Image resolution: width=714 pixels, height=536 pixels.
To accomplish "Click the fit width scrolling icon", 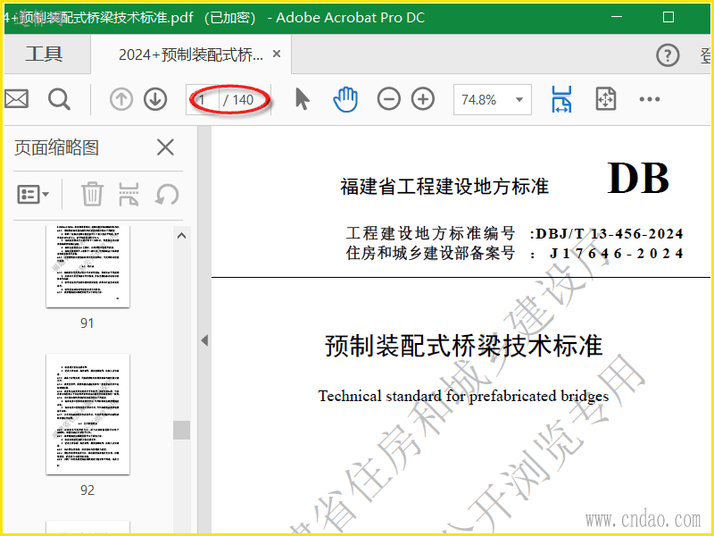I will tap(561, 99).
